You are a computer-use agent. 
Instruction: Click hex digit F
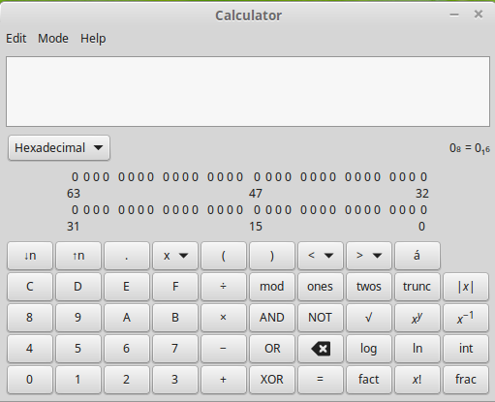pos(175,287)
